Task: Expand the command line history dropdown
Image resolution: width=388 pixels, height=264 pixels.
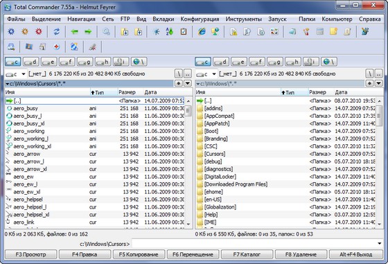Action: pos(380,244)
